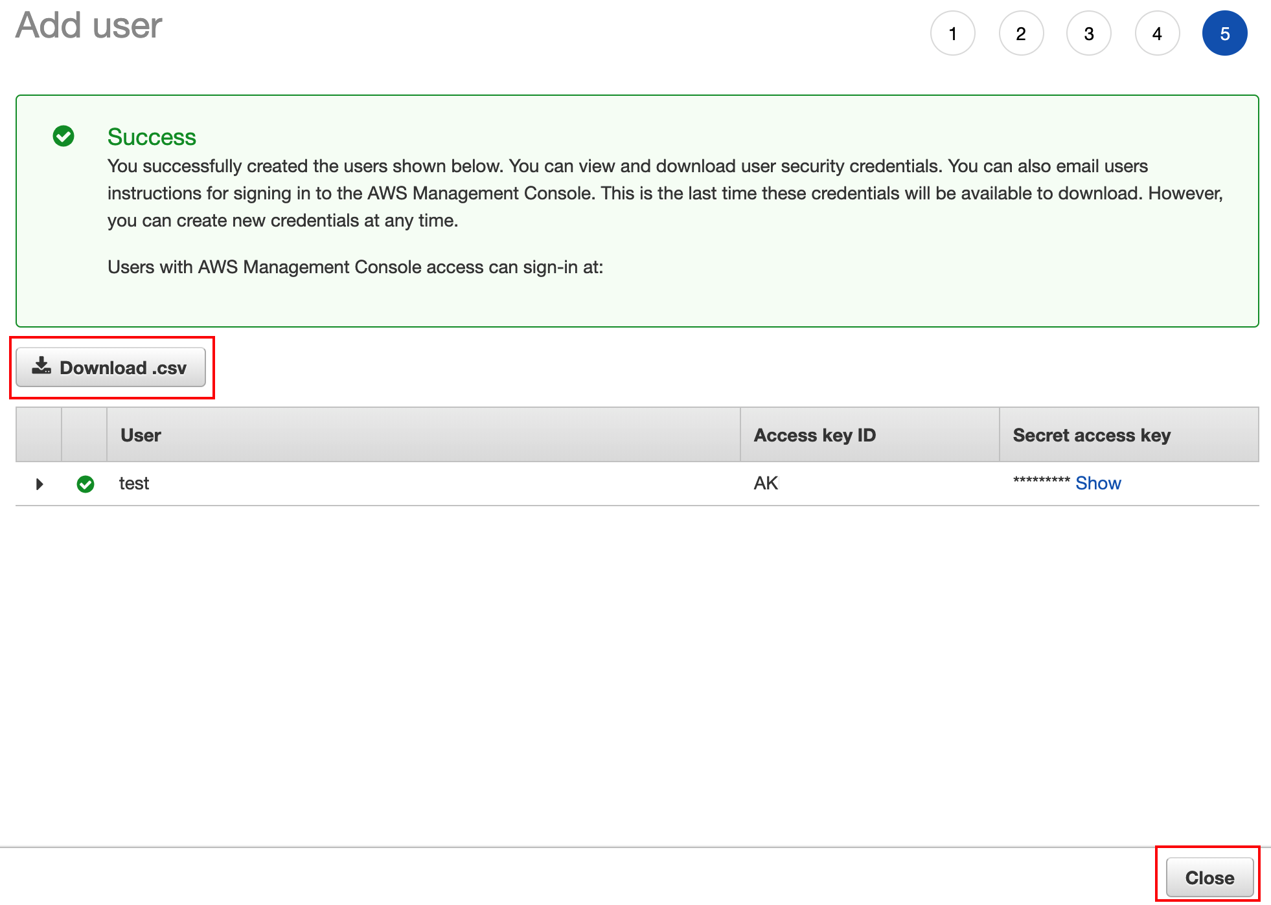Click the green check beside test user
Image resolution: width=1271 pixels, height=905 pixels.
pos(86,484)
